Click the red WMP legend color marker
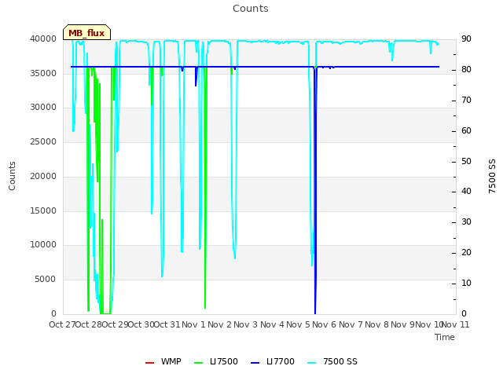The width and height of the screenshot is (503, 377). pos(149,363)
